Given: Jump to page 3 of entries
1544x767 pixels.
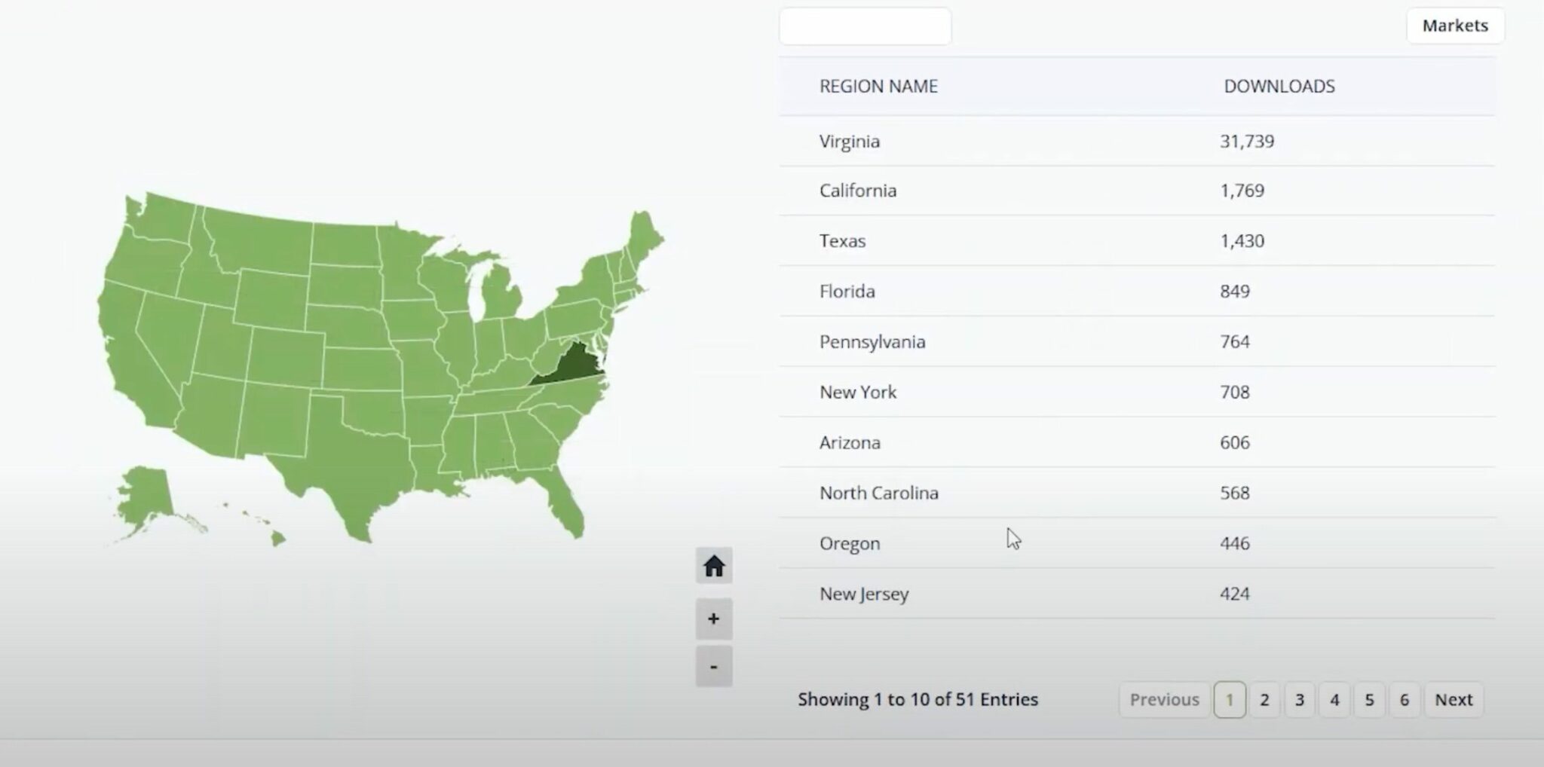Looking at the screenshot, I should tap(1299, 700).
